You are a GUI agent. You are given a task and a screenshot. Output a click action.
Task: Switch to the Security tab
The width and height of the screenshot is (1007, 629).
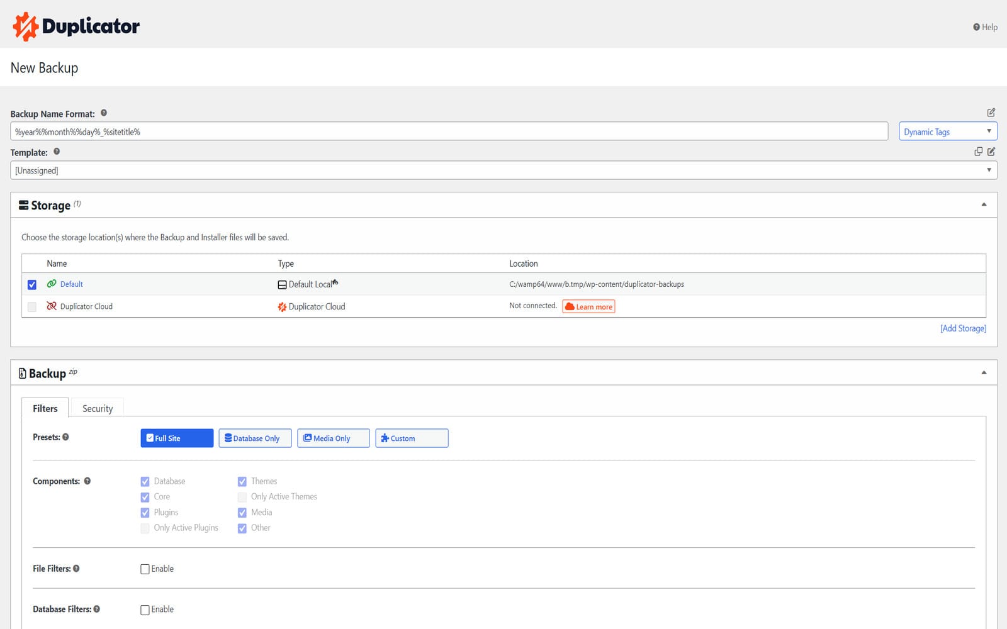pos(98,408)
